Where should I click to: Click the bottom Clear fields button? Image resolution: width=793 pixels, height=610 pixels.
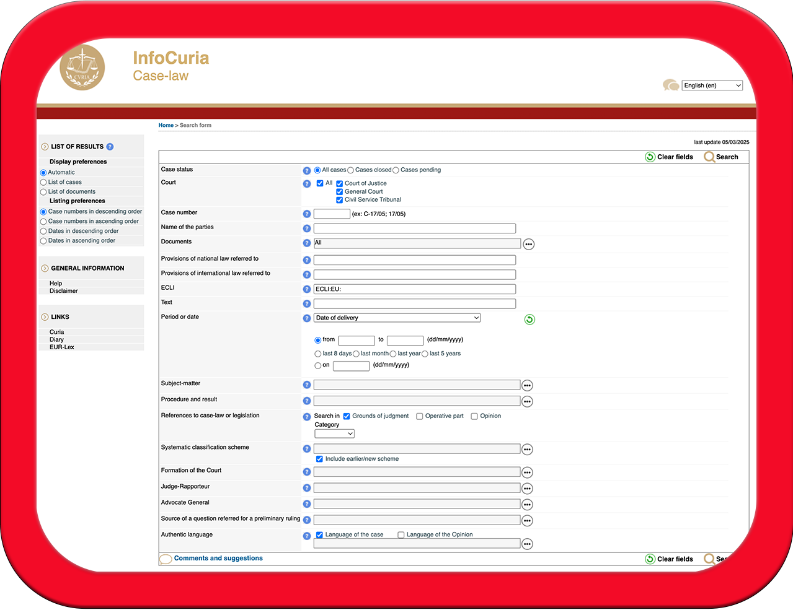point(669,559)
